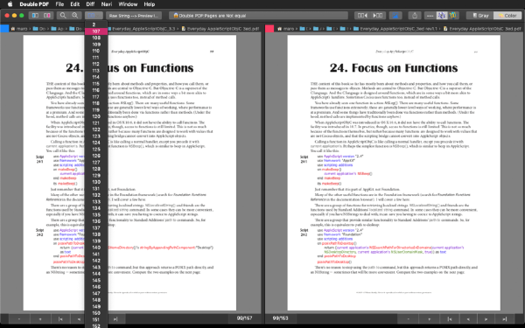Click 'maro' home in right path bar
The image size is (525, 328).
286,29
